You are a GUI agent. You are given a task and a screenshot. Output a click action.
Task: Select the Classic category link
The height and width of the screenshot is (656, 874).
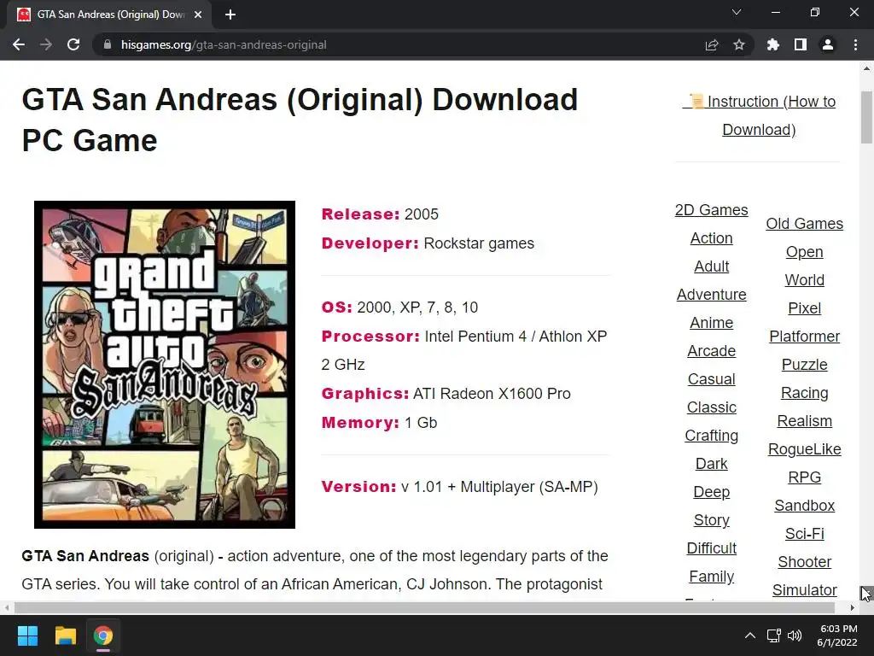click(711, 407)
